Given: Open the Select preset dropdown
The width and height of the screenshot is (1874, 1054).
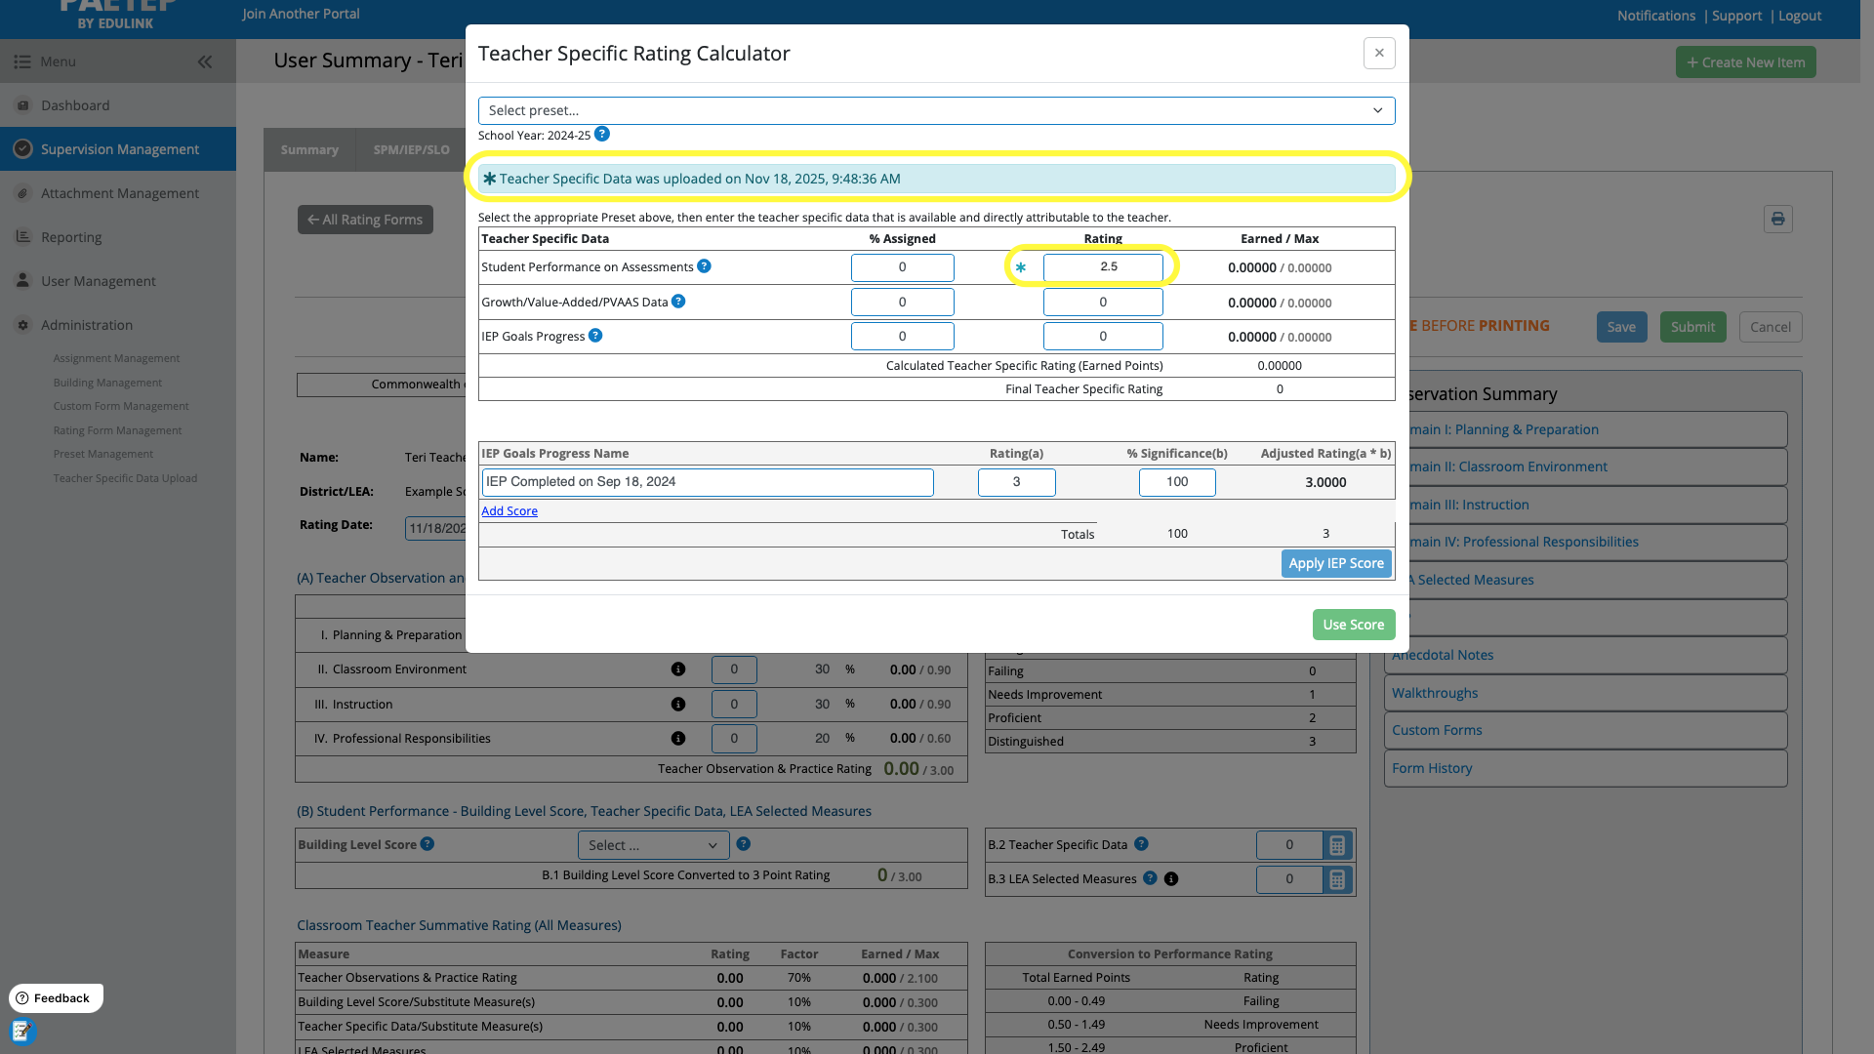Looking at the screenshot, I should pyautogui.click(x=936, y=110).
